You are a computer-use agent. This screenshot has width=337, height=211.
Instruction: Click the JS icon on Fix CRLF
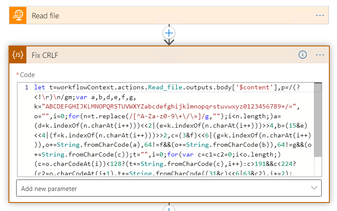pyautogui.click(x=18, y=55)
